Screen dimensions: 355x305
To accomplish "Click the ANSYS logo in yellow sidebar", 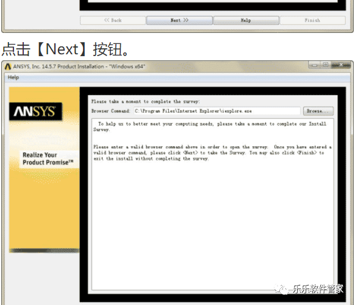I will pyautogui.click(x=35, y=112).
